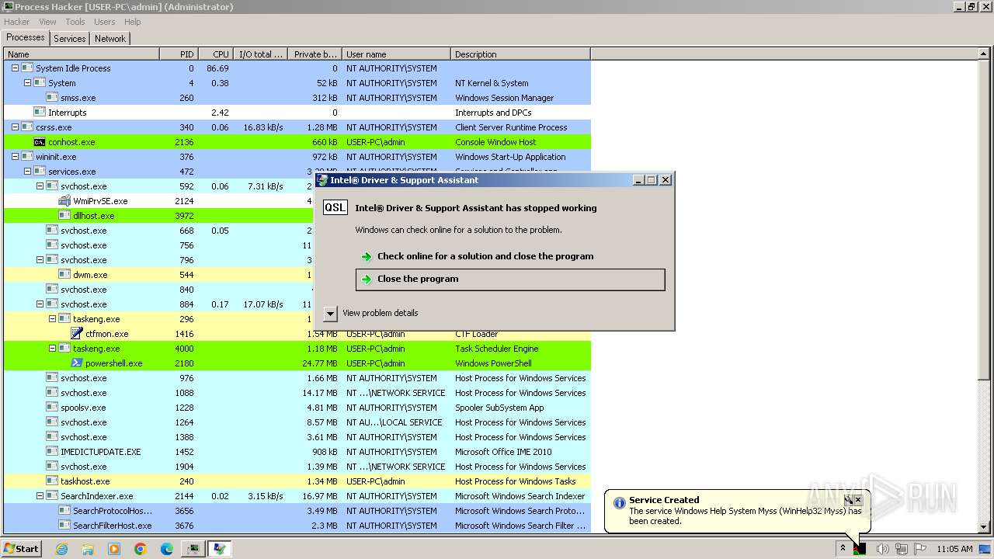Collapse the System Idle Process tree node
Viewport: 994px width, 559px height.
coord(15,68)
